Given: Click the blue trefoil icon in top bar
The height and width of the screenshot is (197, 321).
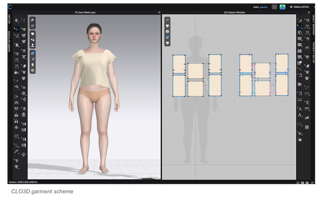Looking at the screenshot, I should pyautogui.click(x=282, y=7).
